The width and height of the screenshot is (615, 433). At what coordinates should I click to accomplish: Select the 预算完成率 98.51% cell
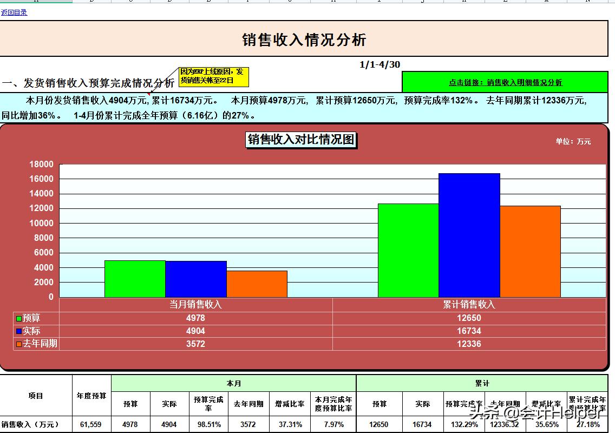point(208,424)
